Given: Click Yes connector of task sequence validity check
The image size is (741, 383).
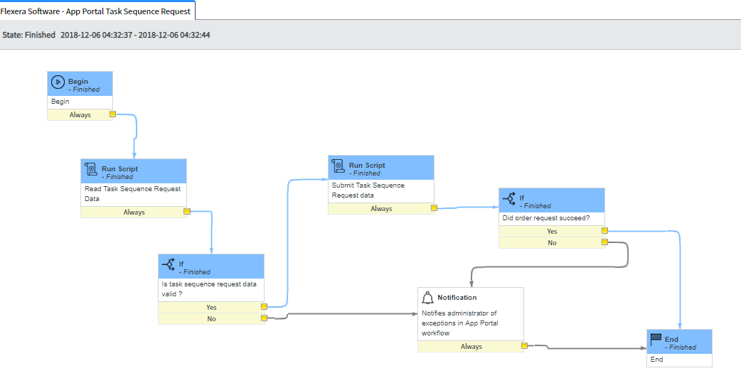Looking at the screenshot, I should point(264,307).
